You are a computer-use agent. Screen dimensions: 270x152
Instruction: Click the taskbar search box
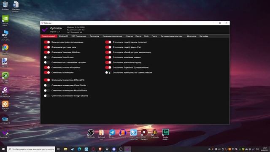(x=31, y=149)
